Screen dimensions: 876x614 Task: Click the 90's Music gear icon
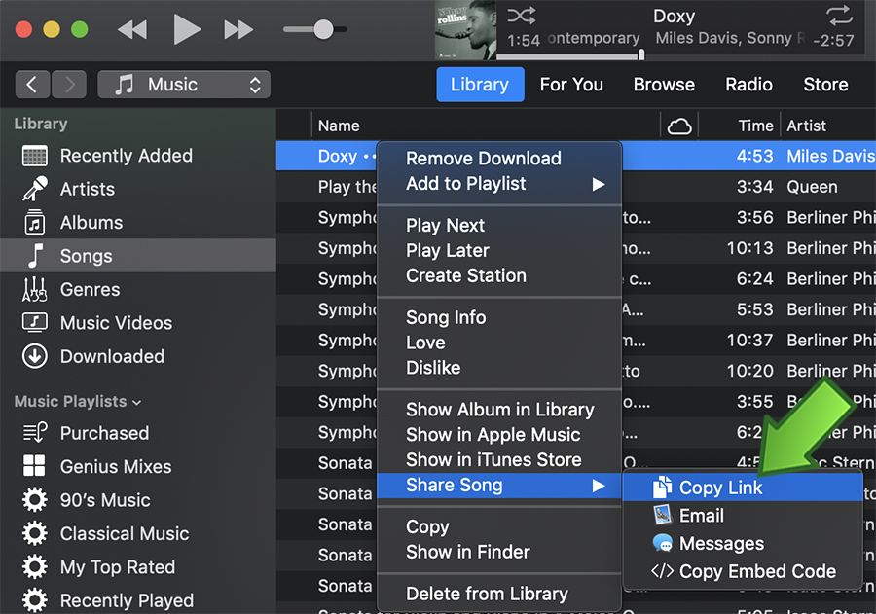coord(35,499)
